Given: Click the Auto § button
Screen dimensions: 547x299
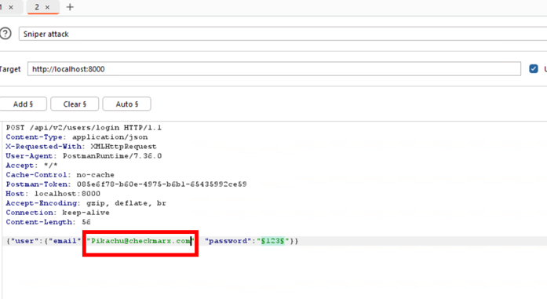Looking at the screenshot, I should [x=127, y=104].
